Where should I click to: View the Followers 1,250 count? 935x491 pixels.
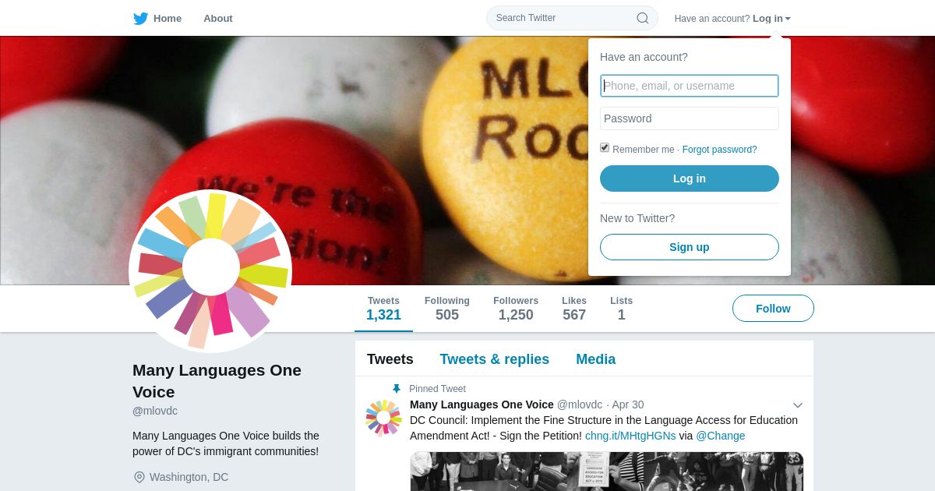click(516, 309)
